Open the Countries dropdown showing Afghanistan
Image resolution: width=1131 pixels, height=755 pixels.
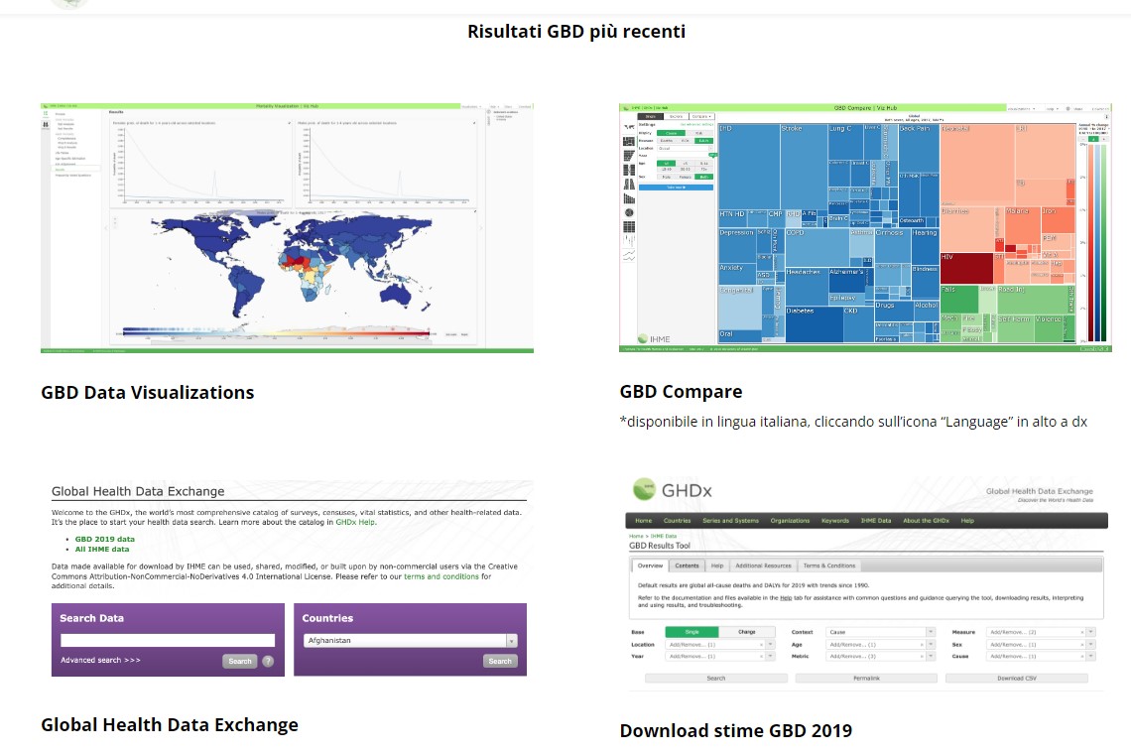click(410, 641)
